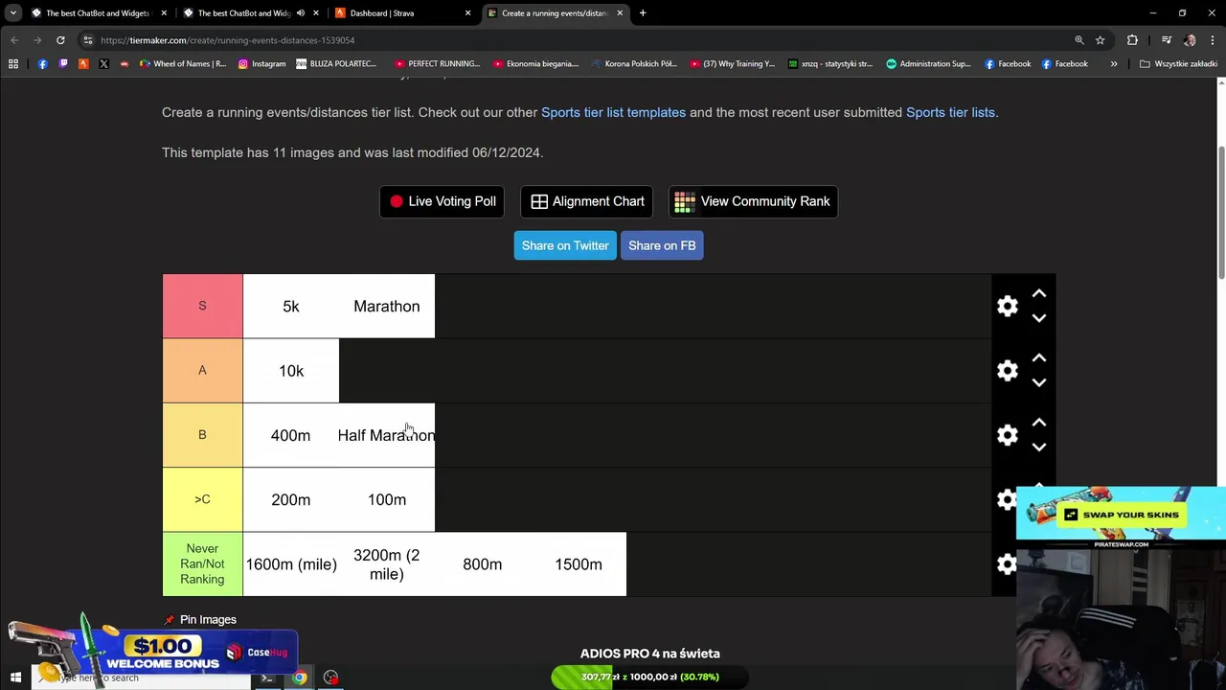Select the 1500m tile

pos(579,563)
